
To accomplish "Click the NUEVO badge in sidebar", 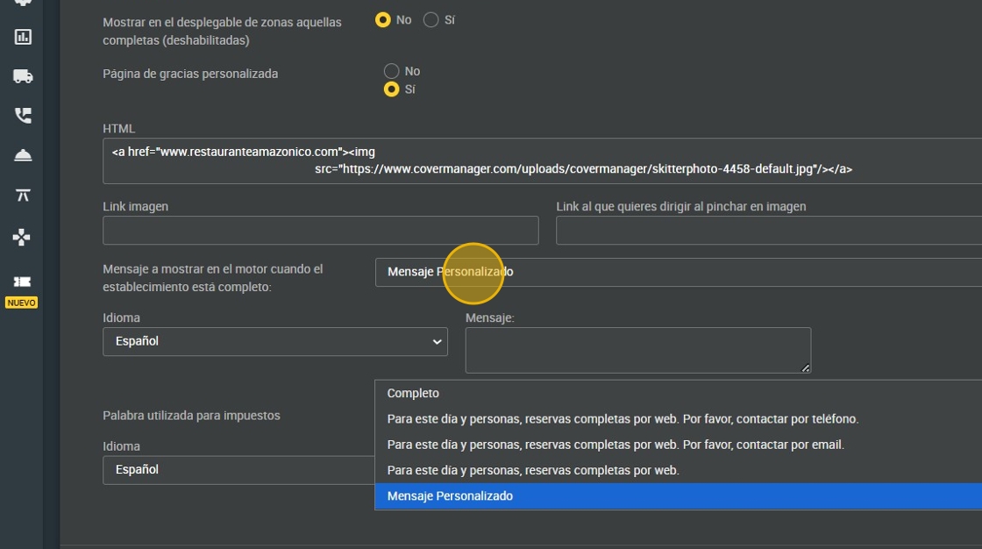I will click(21, 303).
